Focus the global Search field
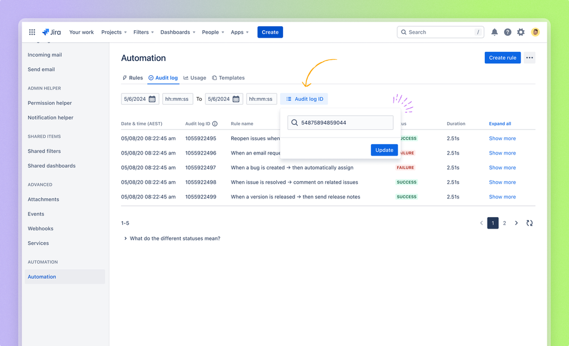569x346 pixels. tap(440, 32)
